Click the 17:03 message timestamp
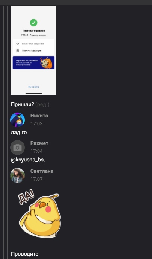This screenshot has height=259, width=152. (x=36, y=124)
